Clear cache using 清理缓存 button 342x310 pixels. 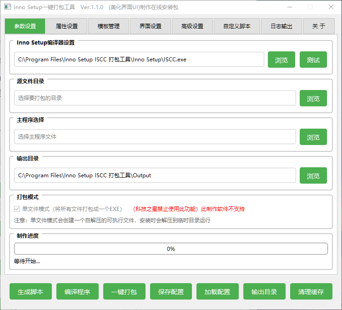point(311,292)
